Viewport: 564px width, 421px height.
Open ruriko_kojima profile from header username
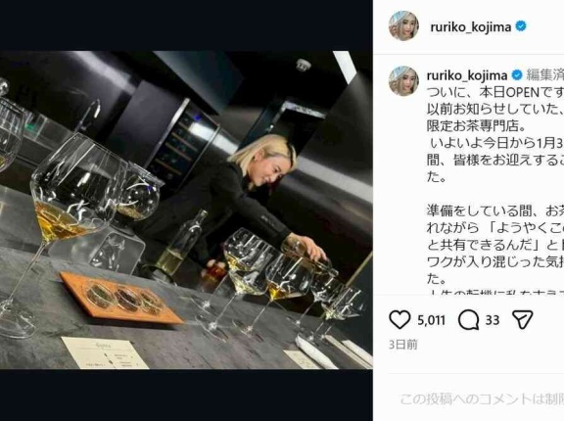470,27
